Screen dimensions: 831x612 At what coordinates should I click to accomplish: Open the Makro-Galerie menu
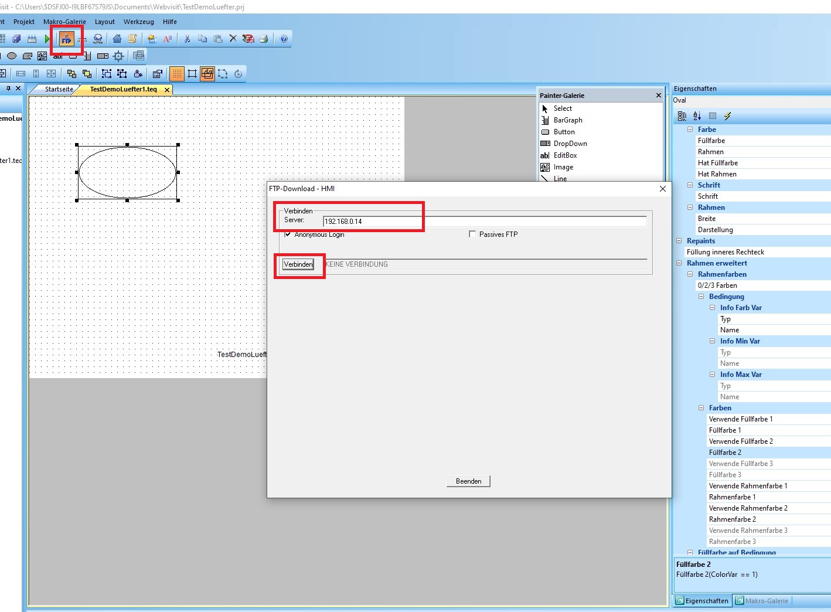tap(64, 22)
